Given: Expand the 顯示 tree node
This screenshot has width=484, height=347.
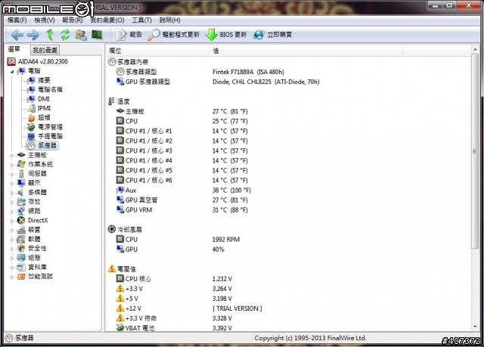Looking at the screenshot, I should (x=12, y=184).
